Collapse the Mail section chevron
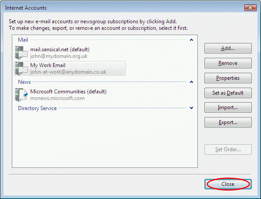The image size is (261, 199). click(191, 40)
